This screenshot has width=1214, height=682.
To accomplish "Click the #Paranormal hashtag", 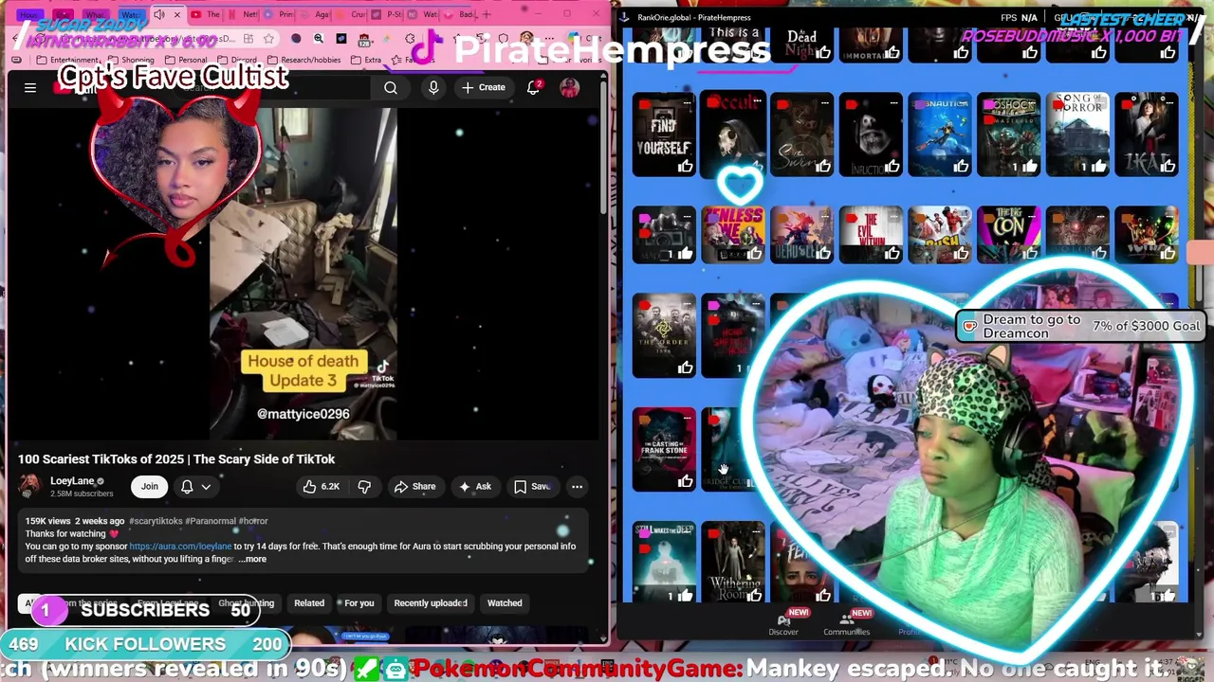I will coord(211,521).
